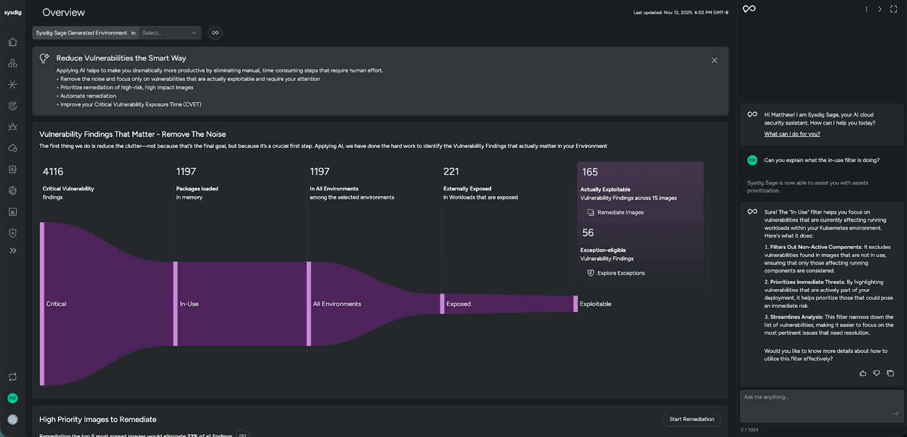Screen dimensions: 907x437
Task: Click the In-Use funnel stage bar
Action: click(x=175, y=304)
